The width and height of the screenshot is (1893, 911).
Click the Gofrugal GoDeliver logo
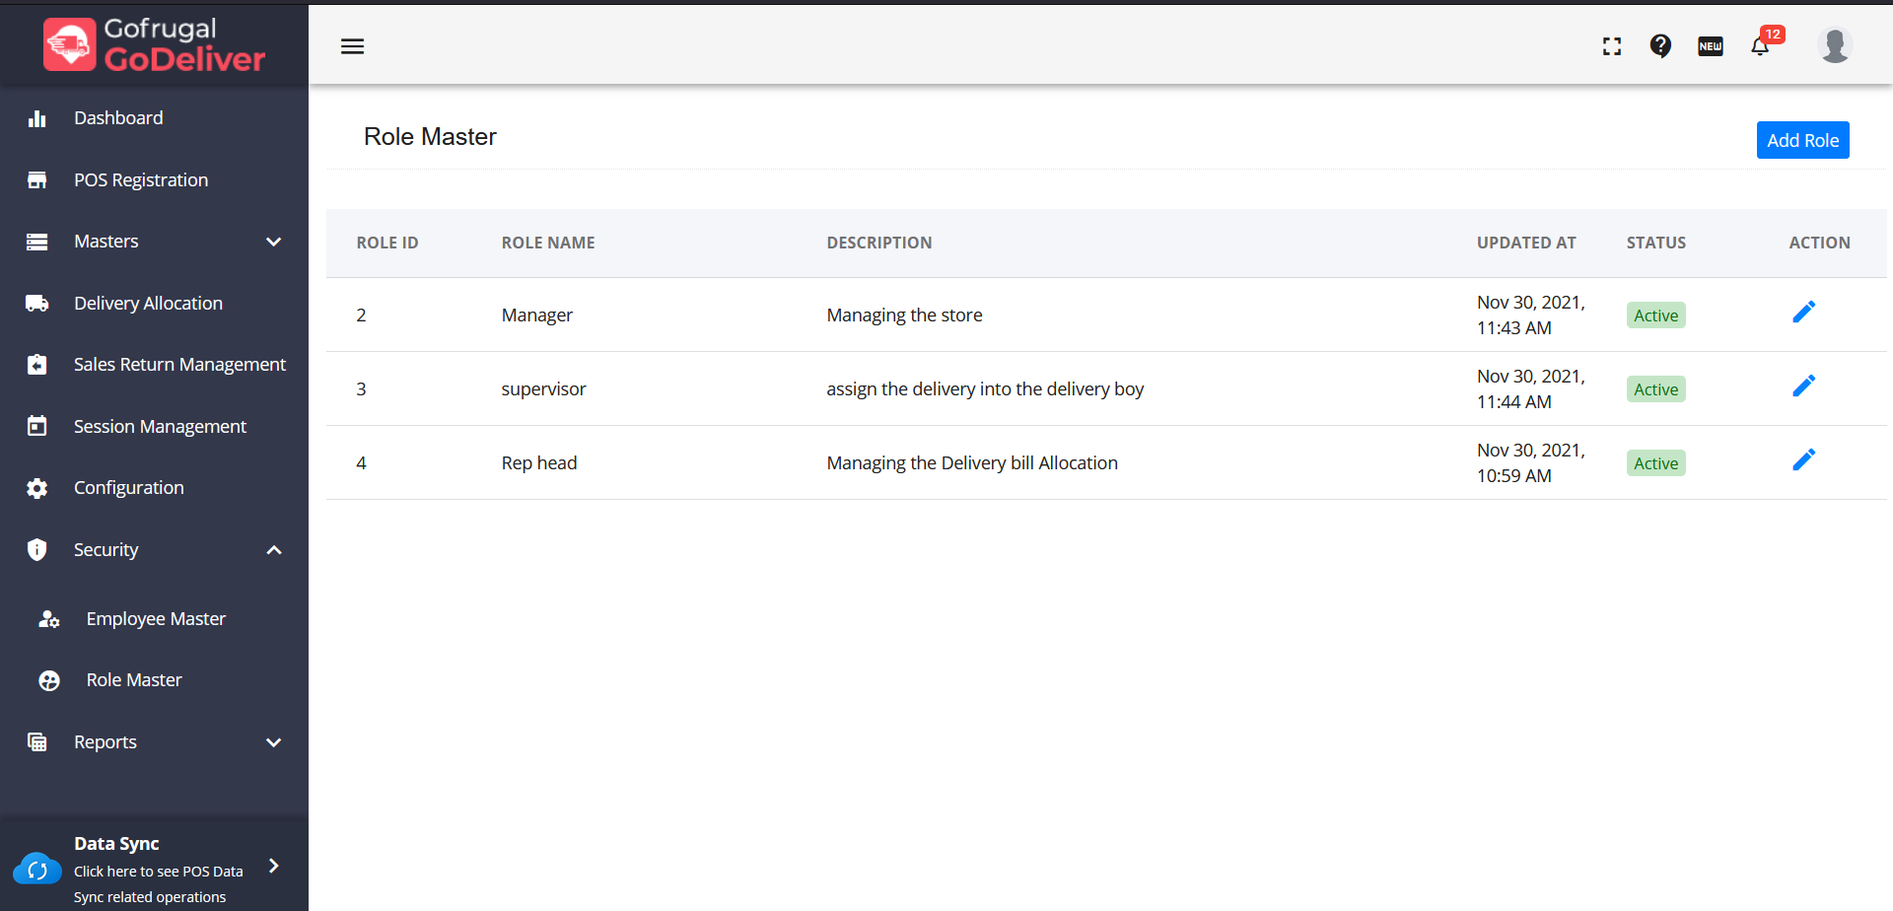pyautogui.click(x=155, y=45)
